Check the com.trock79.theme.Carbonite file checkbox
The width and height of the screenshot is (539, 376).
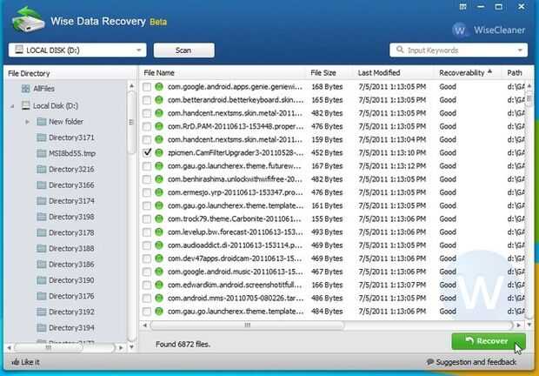point(147,218)
